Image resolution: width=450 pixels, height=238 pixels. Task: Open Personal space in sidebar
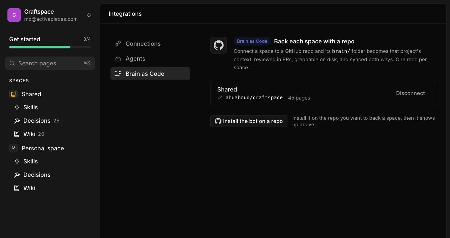43,148
